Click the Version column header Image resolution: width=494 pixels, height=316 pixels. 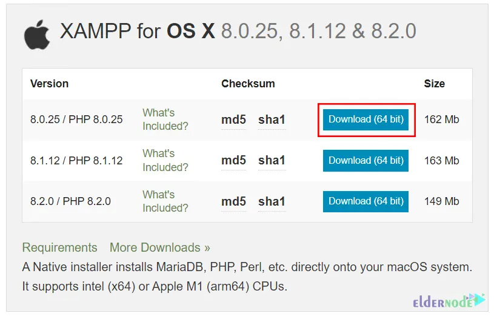click(50, 84)
